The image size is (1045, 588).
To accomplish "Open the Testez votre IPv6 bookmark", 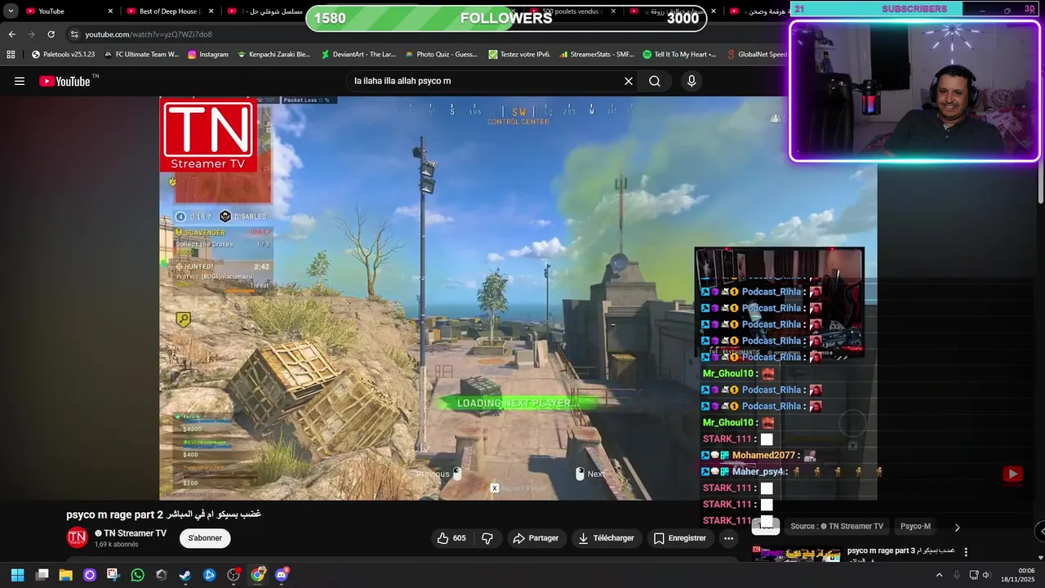I will (x=519, y=55).
